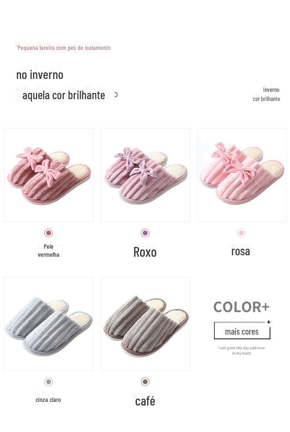Screen dimensions: 290x432
Task: Click the COLOR+ heading
Action: pyautogui.click(x=242, y=307)
